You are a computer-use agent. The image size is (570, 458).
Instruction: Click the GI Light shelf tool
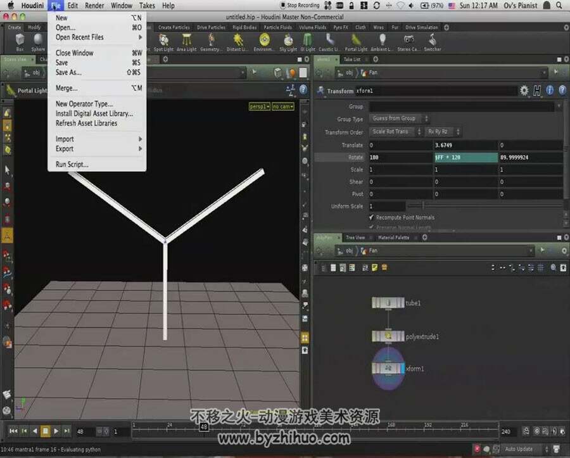[x=308, y=42]
